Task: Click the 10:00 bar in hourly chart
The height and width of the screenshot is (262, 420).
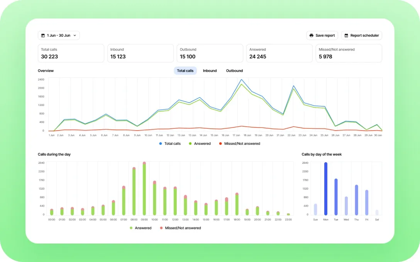Action: (x=154, y=198)
